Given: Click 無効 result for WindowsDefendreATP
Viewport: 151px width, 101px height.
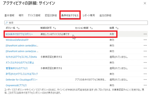Looking at the screenshot, I should tap(112, 40).
